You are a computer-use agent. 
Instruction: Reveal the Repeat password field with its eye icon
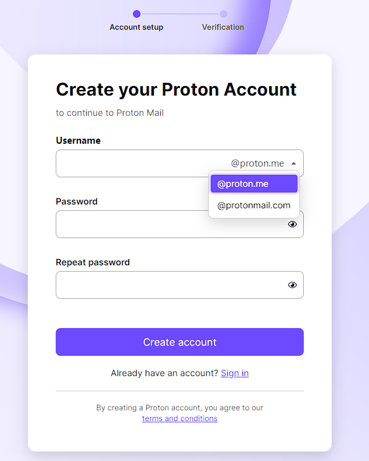tap(292, 285)
